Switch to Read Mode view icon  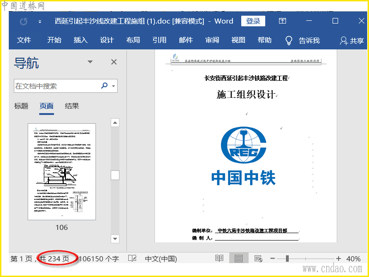[219, 259]
